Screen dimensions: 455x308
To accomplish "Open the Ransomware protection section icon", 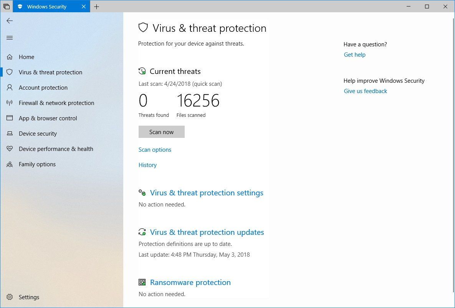I will 142,282.
